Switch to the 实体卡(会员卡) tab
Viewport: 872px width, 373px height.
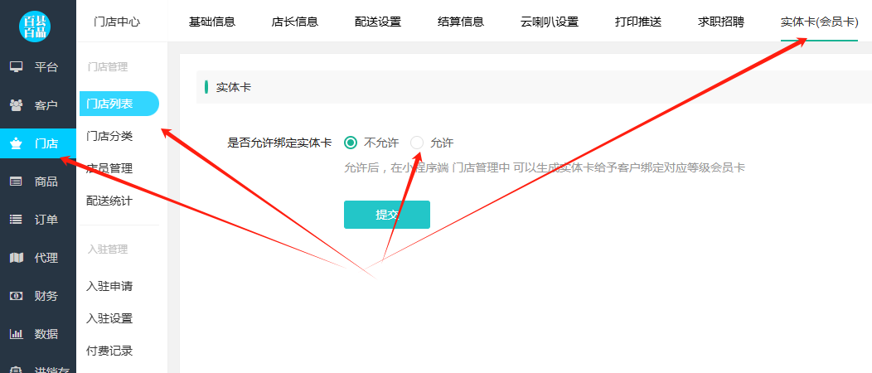[819, 22]
